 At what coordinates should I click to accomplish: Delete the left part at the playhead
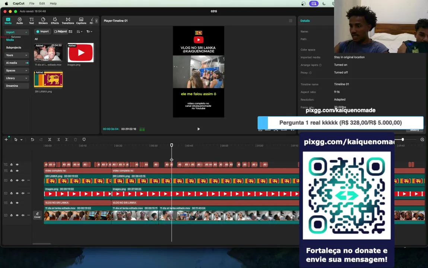(58, 139)
